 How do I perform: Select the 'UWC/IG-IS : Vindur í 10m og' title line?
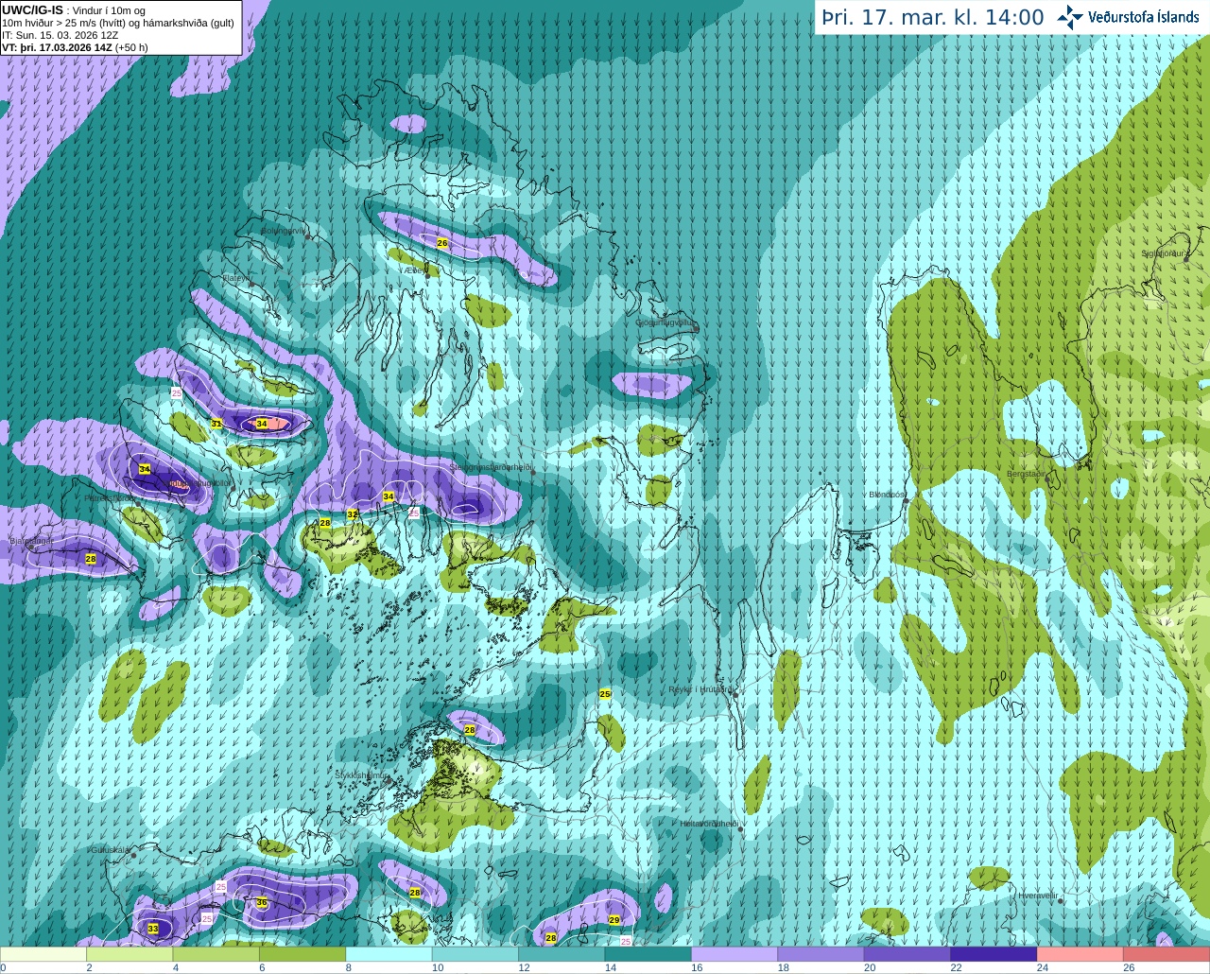(74, 10)
